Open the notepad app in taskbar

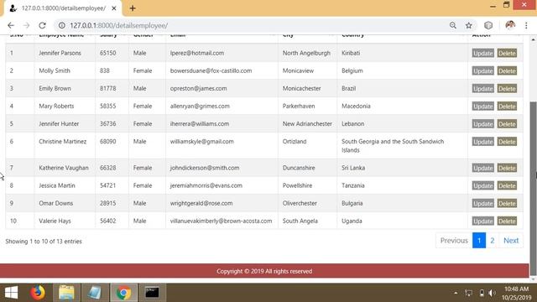[95, 293]
